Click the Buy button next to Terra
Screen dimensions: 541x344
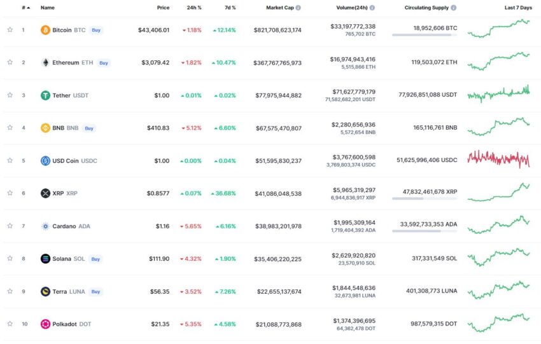(x=95, y=292)
